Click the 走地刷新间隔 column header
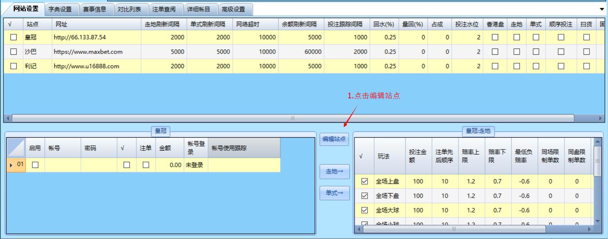The width and height of the screenshot is (608, 239). click(164, 24)
